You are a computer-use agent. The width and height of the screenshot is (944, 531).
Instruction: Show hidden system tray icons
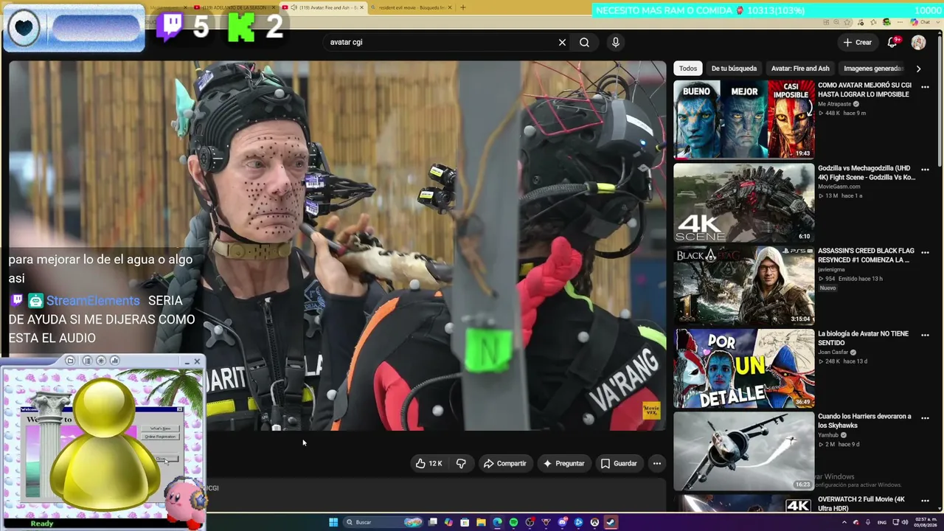844,522
